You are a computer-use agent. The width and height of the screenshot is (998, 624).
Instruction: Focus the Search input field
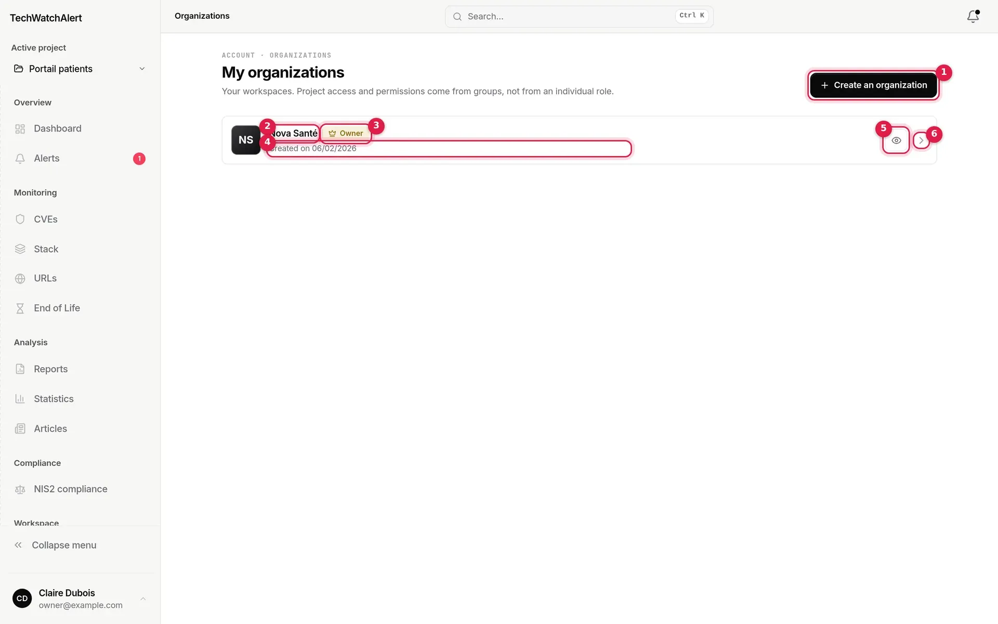(x=579, y=17)
